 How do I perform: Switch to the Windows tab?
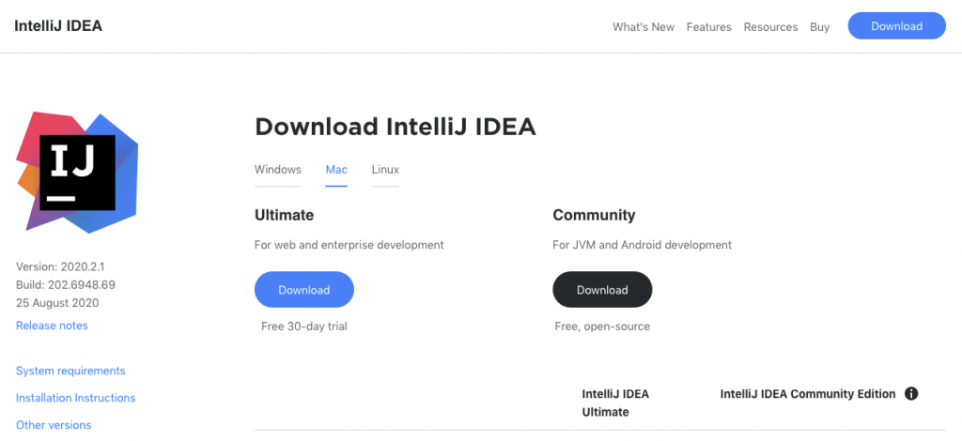point(278,170)
